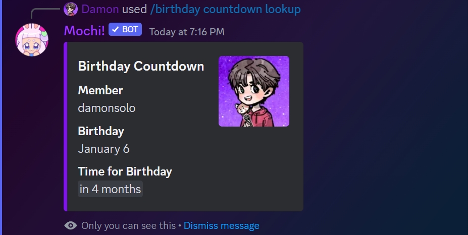Click the verified checkmark in the BOT tag
The height and width of the screenshot is (235, 468).
[115, 30]
